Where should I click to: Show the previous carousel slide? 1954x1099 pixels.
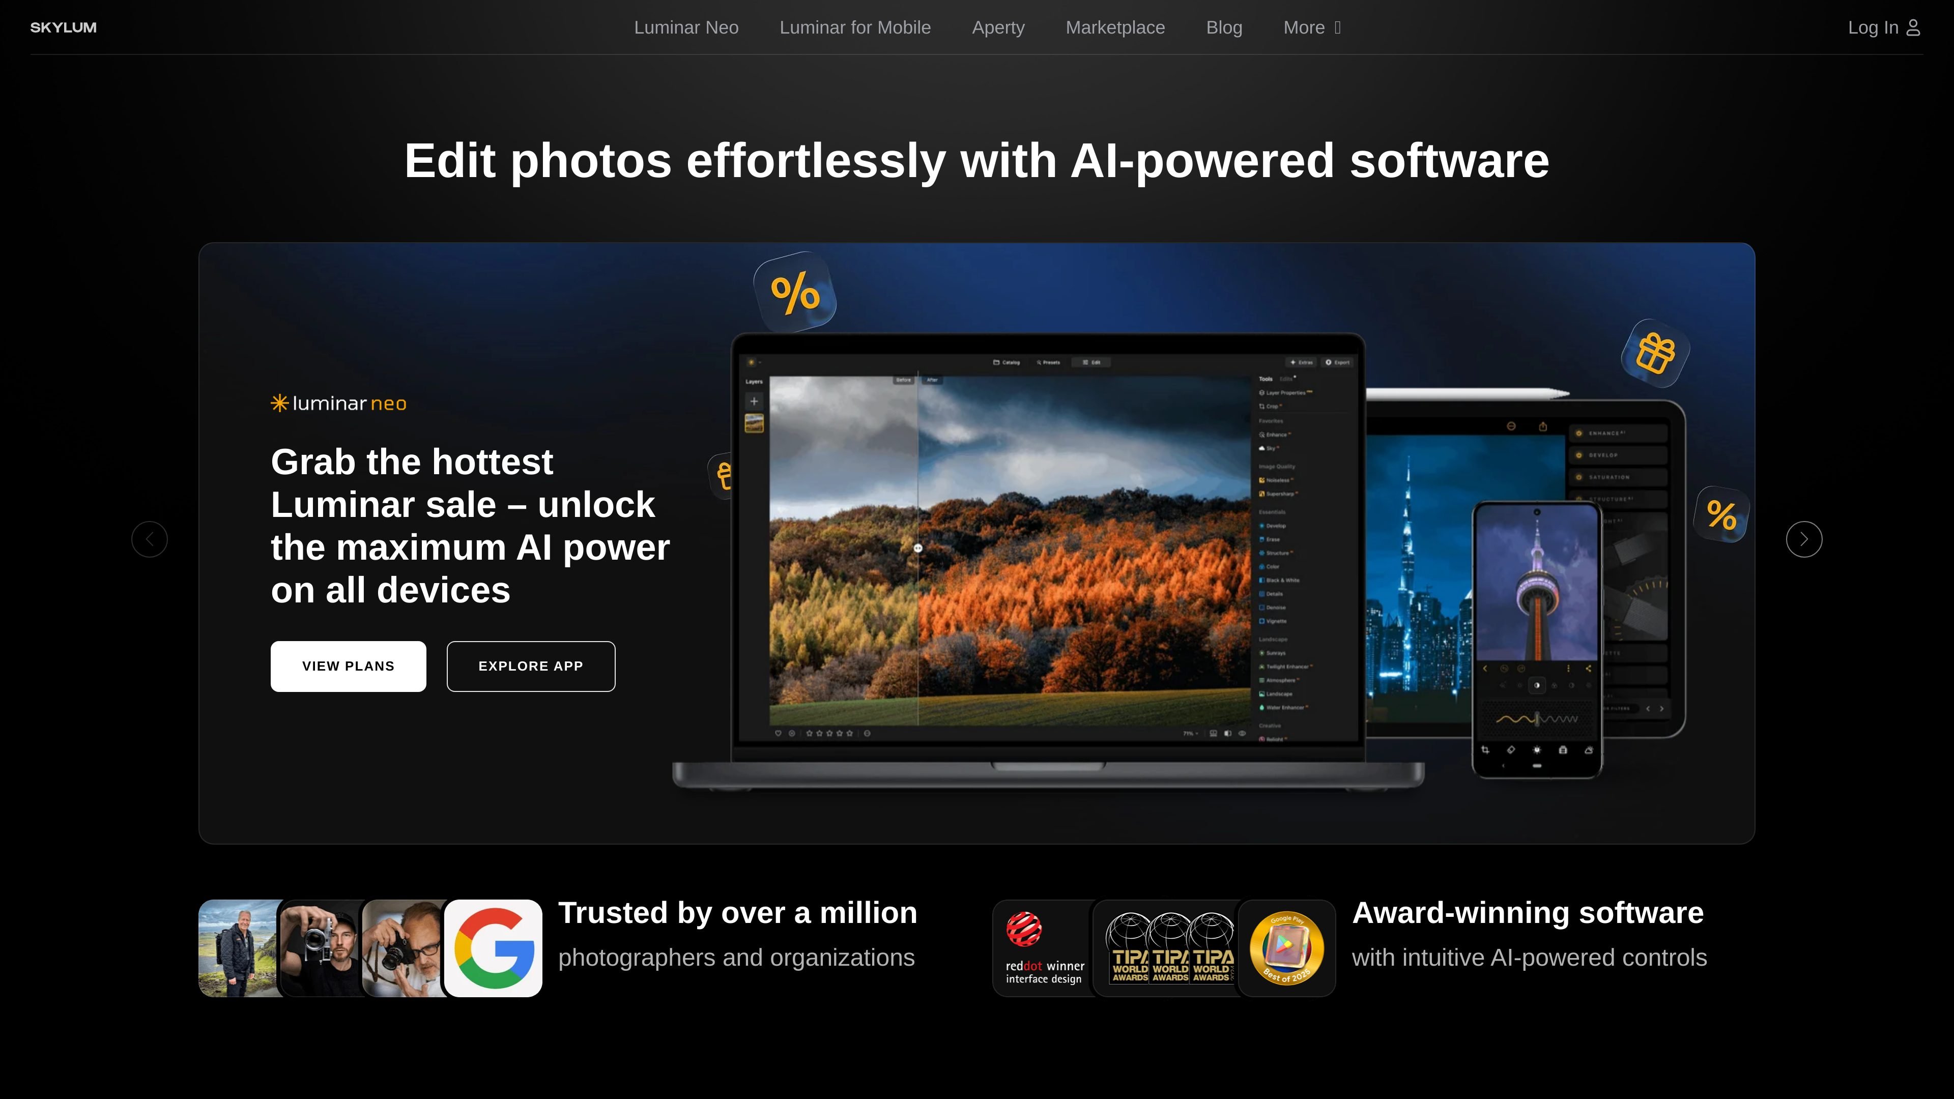click(x=150, y=539)
